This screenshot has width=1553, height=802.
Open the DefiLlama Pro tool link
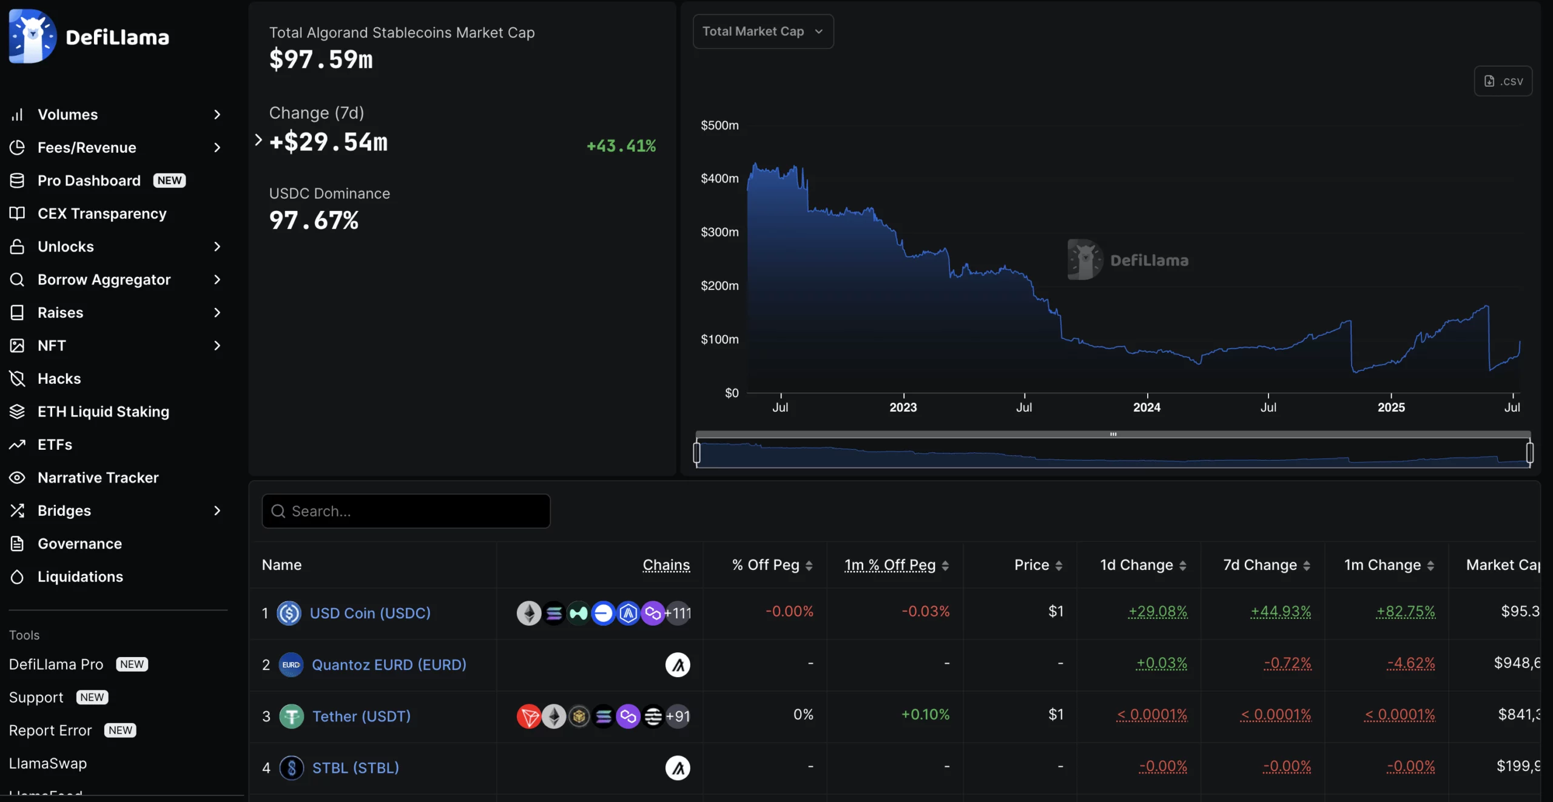(56, 664)
